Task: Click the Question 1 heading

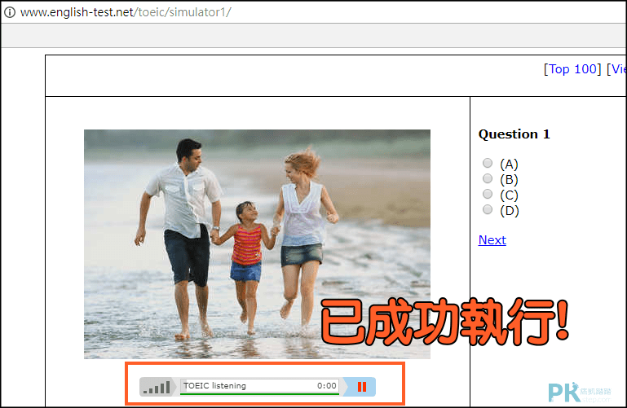Action: click(x=514, y=134)
